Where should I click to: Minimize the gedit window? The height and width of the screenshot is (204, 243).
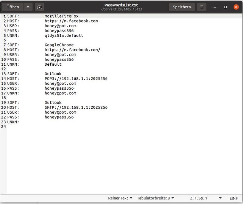[215, 7]
